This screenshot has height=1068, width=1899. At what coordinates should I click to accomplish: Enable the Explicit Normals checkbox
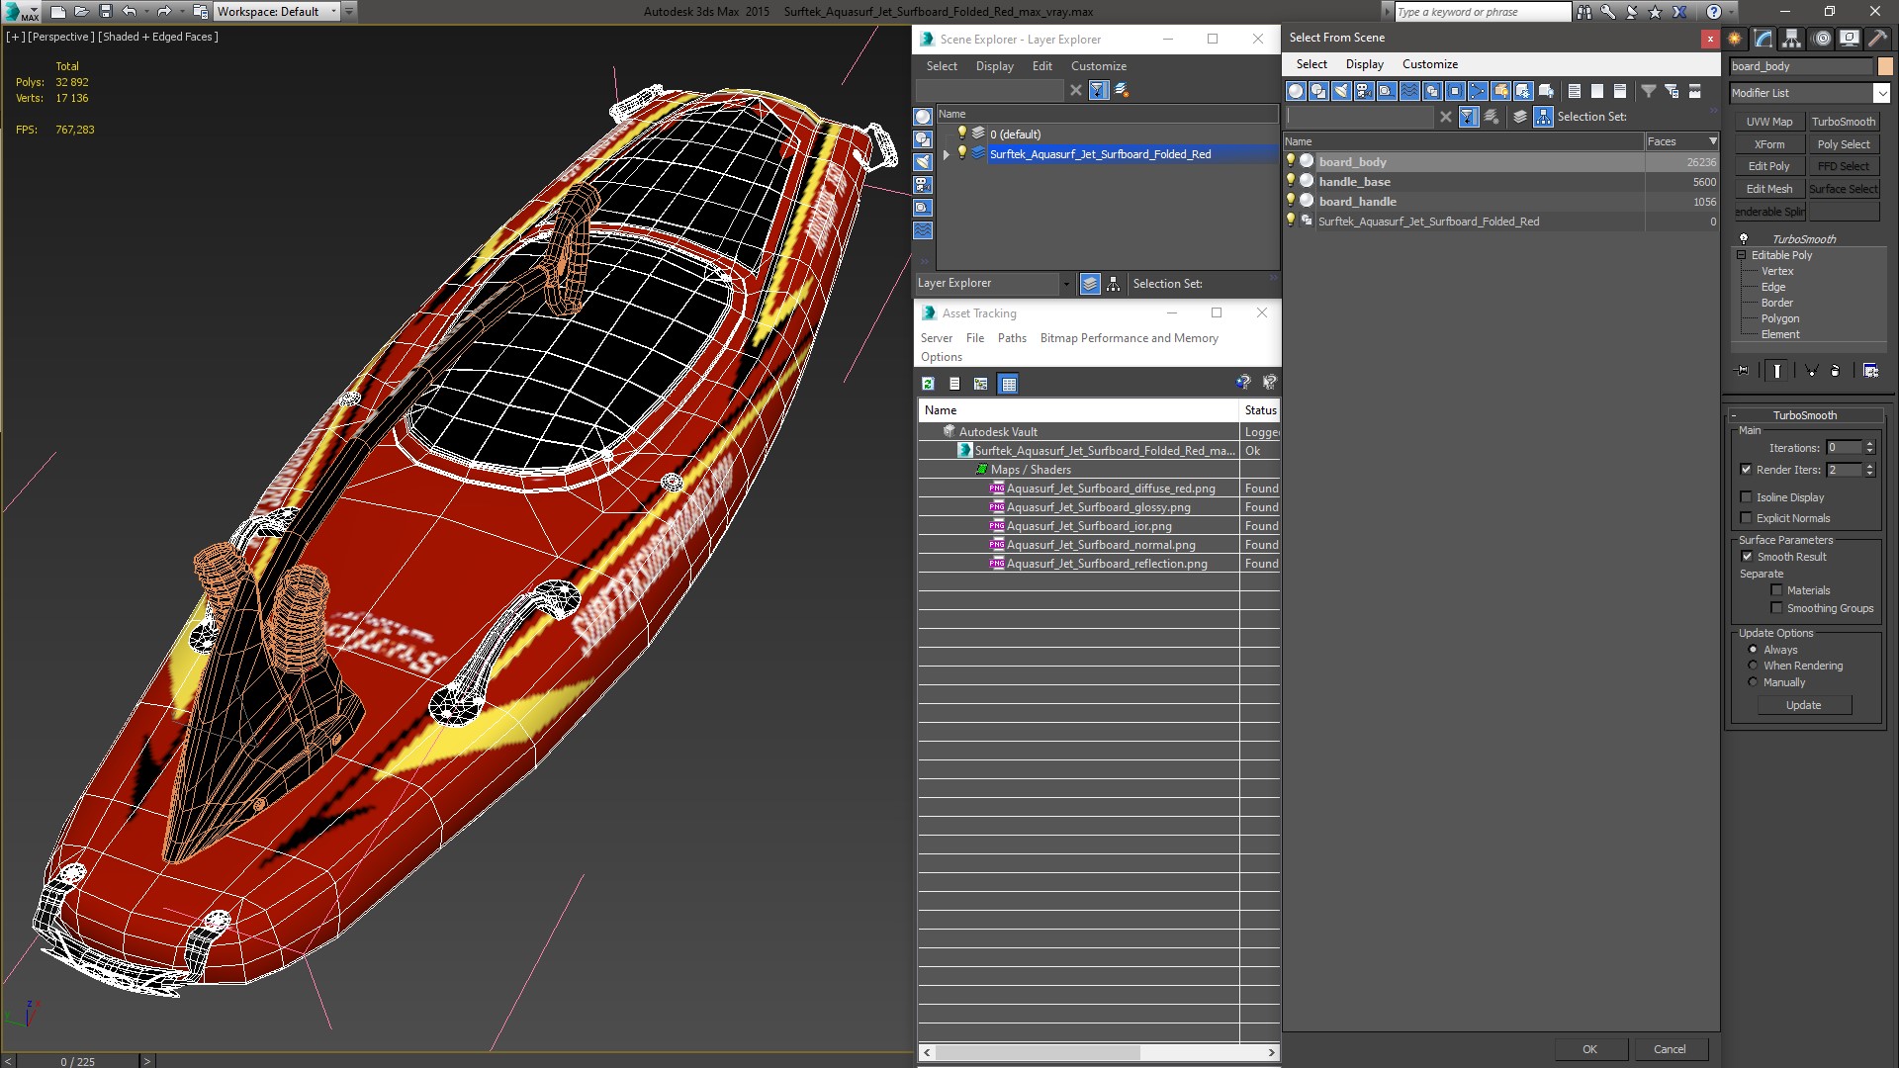click(x=1747, y=518)
